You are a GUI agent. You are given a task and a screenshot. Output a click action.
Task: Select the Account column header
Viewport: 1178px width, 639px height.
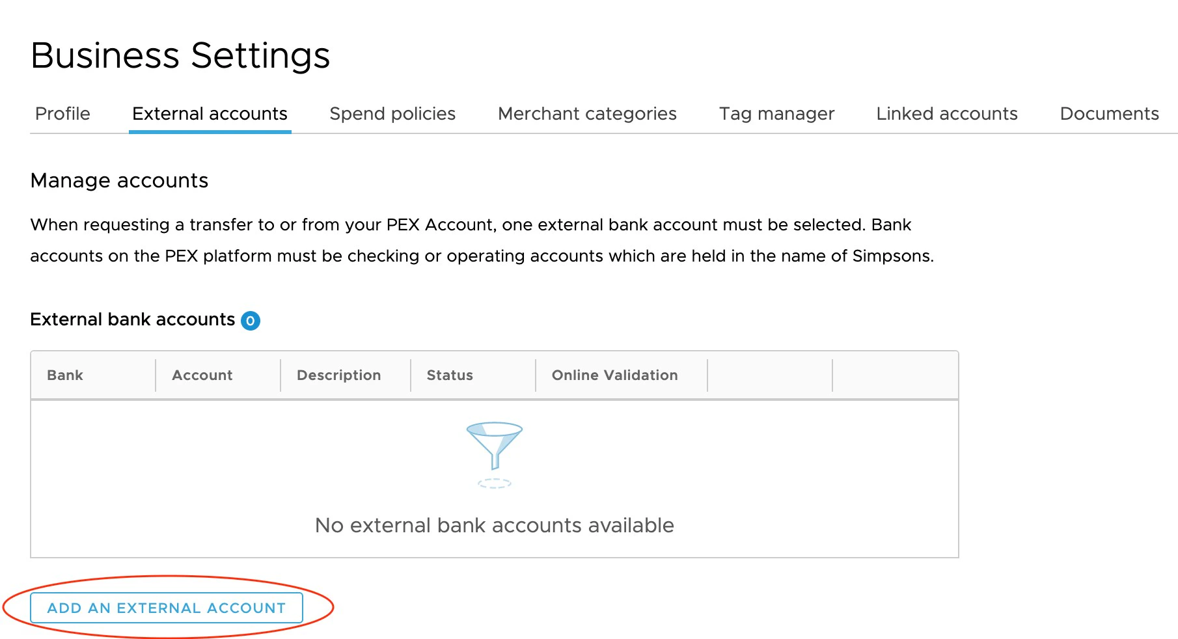point(202,375)
